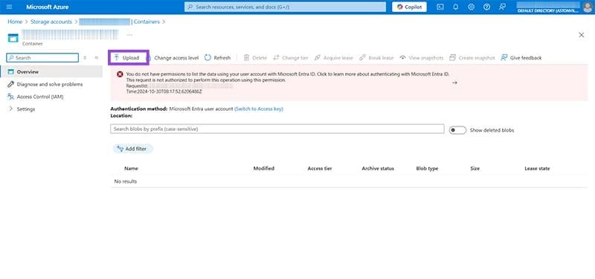Click the top bar feedback icon

pos(503,7)
